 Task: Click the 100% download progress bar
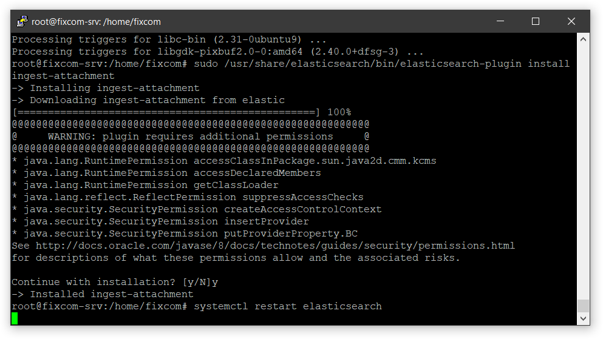pos(182,112)
